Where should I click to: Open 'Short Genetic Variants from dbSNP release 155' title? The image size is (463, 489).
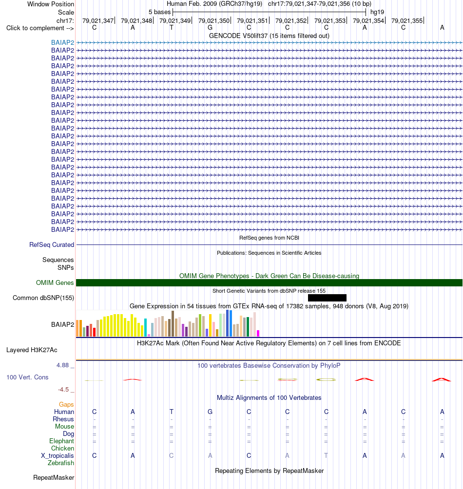269,291
